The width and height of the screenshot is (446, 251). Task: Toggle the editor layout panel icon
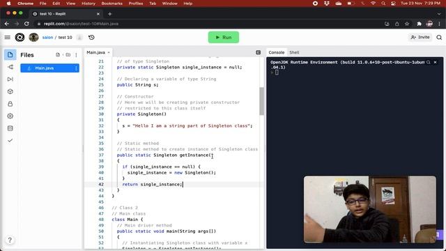pyautogui.click(x=259, y=52)
